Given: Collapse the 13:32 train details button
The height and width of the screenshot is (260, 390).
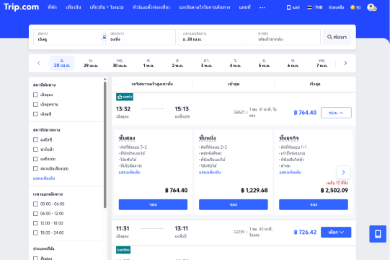Looking at the screenshot, I should click(x=336, y=113).
